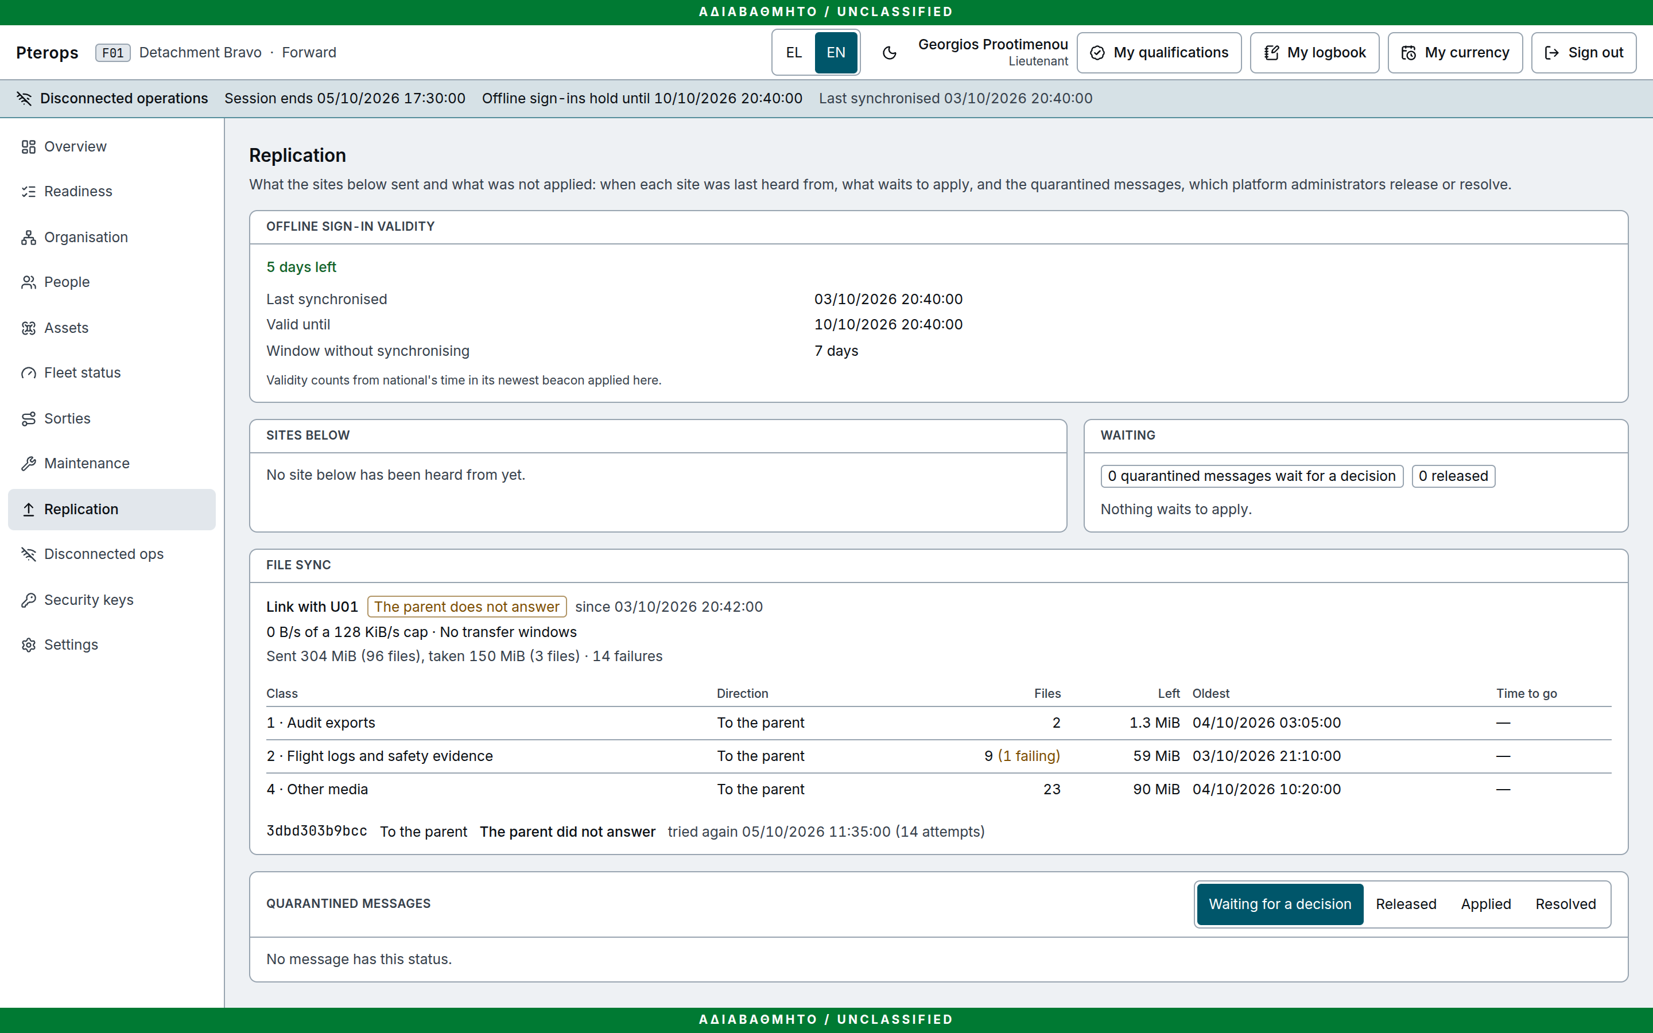Click the Overview grid icon in sidebar
Image resolution: width=1653 pixels, height=1033 pixels.
click(x=28, y=147)
